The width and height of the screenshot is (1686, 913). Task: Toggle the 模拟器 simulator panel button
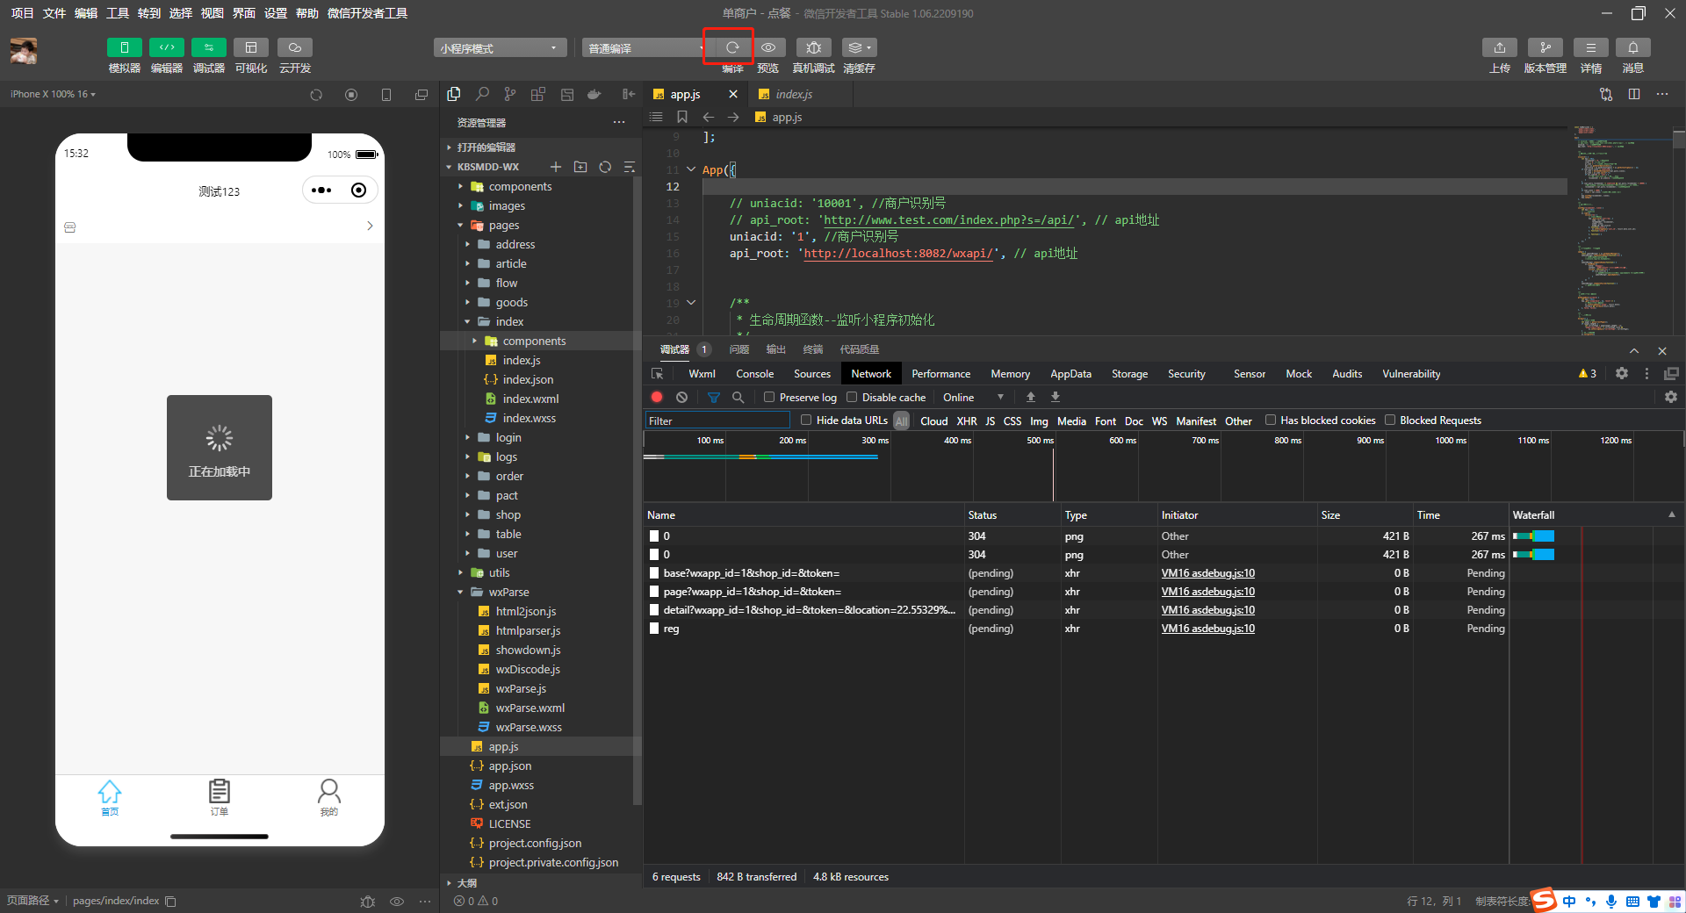tap(124, 47)
